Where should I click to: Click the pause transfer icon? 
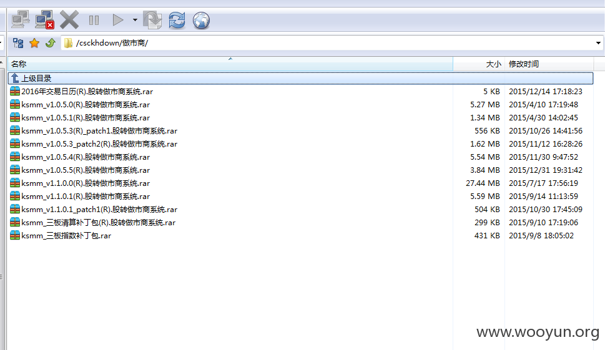coord(94,20)
